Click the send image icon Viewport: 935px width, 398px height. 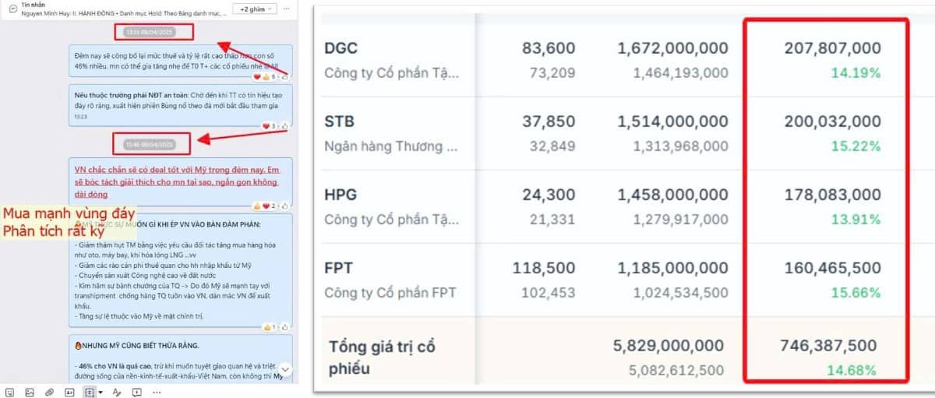(x=30, y=392)
